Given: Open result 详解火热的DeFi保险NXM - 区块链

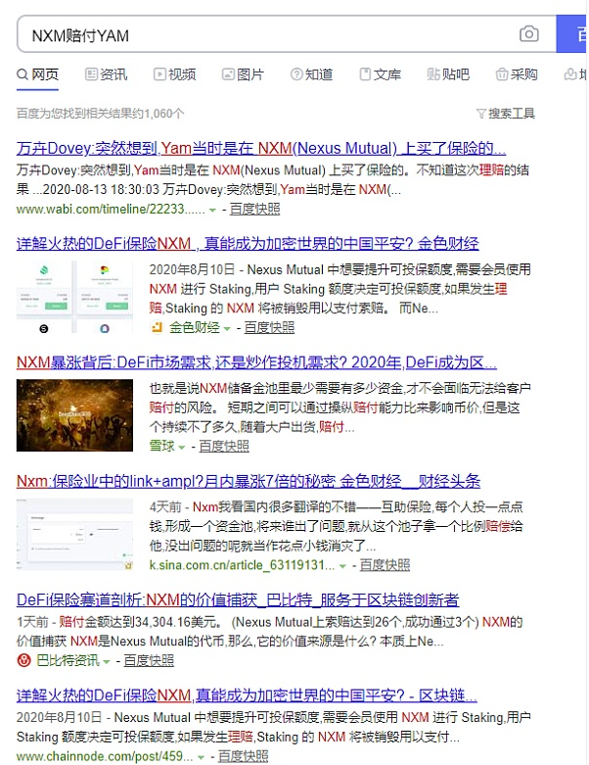Looking at the screenshot, I should point(247,695).
